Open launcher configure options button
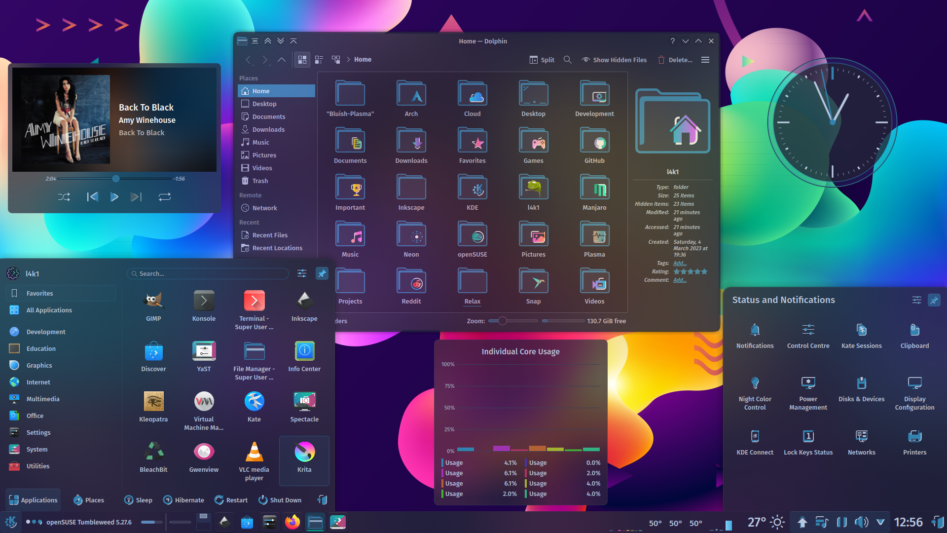947x533 pixels. (302, 273)
